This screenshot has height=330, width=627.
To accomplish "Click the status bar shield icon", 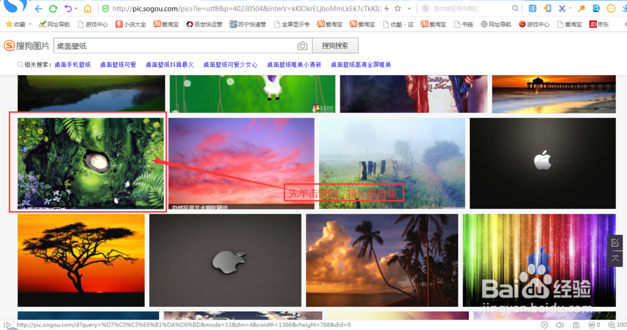I will tap(544, 325).
